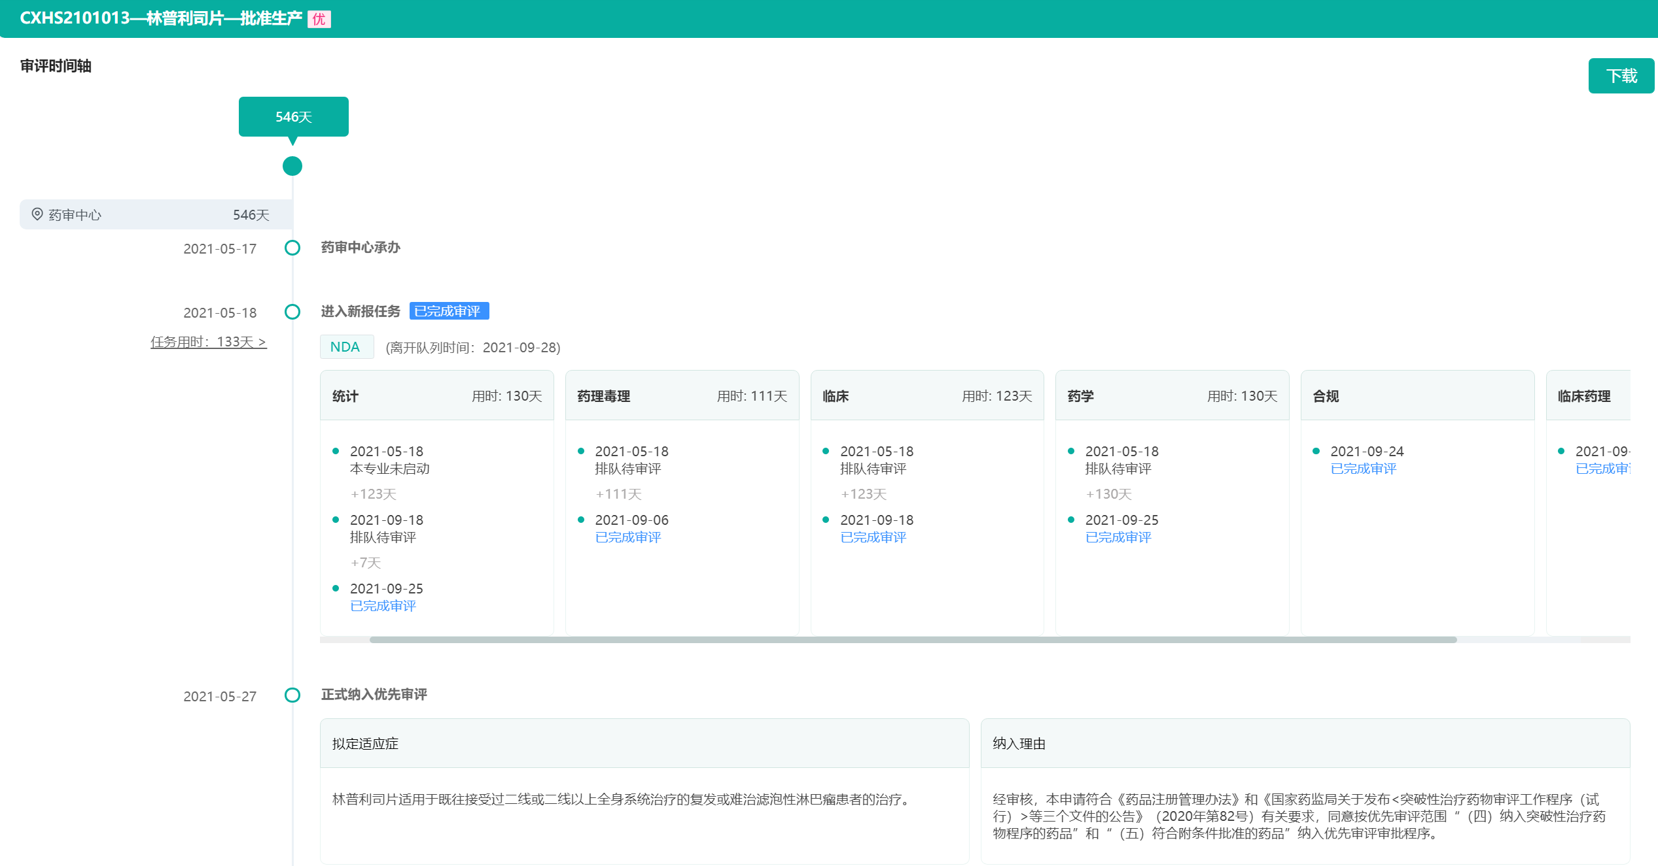Open 已完成审评 link under 药理毒理
Viewport: 1658px width, 866px height.
[627, 537]
